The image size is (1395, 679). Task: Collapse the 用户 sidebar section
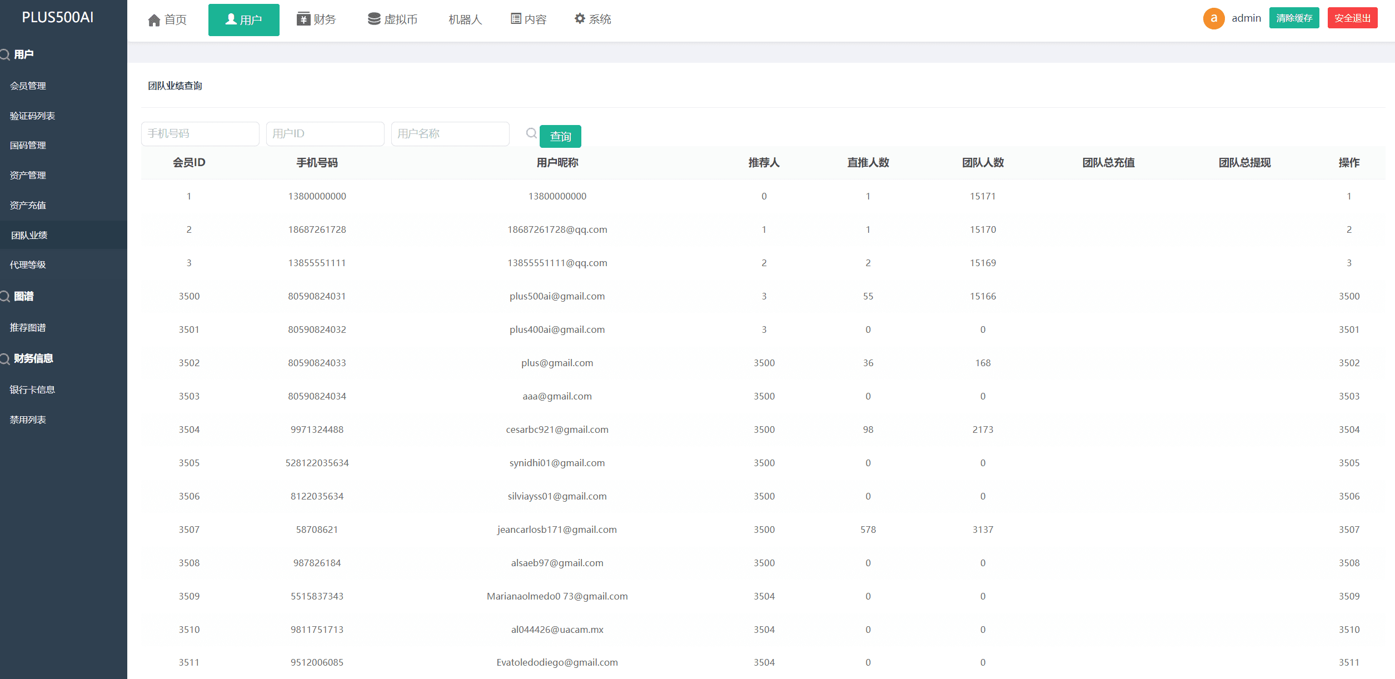pyautogui.click(x=23, y=54)
